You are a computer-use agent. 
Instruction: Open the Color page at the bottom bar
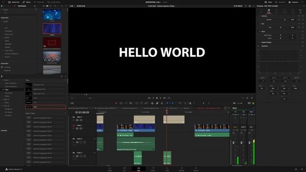click(x=167, y=169)
